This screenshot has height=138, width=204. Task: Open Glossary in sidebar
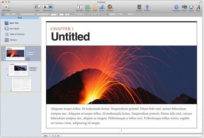[x=11, y=40]
